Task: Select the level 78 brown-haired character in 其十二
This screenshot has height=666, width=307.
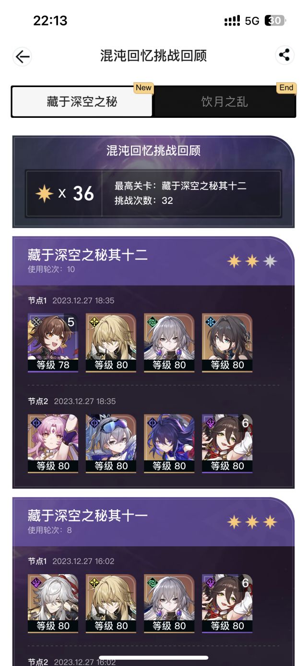Action: click(53, 343)
